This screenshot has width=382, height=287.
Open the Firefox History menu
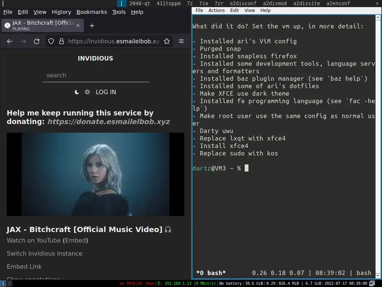pyautogui.click(x=62, y=12)
